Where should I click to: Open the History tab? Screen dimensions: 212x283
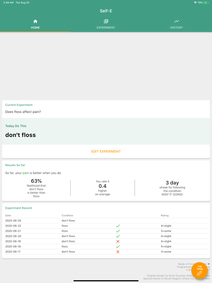(177, 24)
